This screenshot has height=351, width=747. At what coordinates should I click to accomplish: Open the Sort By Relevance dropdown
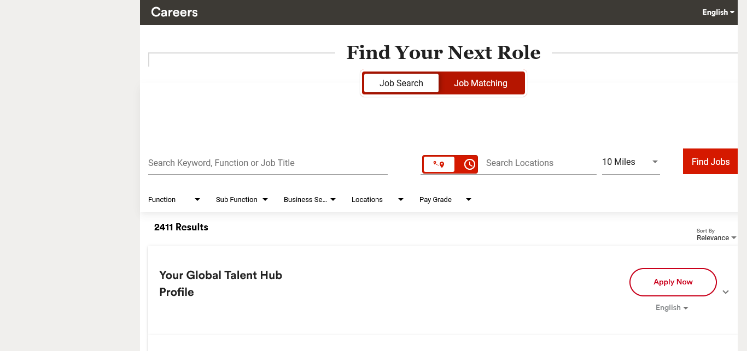click(x=716, y=238)
